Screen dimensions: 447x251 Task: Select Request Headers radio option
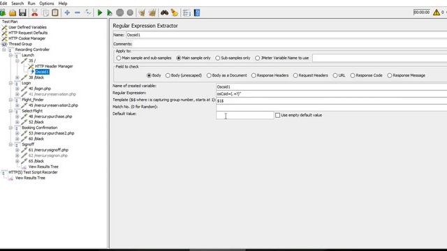click(x=295, y=75)
